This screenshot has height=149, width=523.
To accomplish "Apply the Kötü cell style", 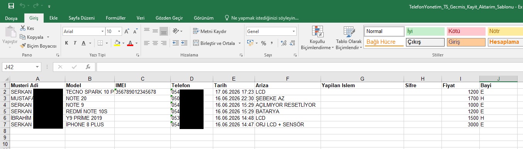I will tap(466, 31).
